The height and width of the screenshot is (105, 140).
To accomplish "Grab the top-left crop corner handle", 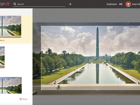I will coord(41,26).
